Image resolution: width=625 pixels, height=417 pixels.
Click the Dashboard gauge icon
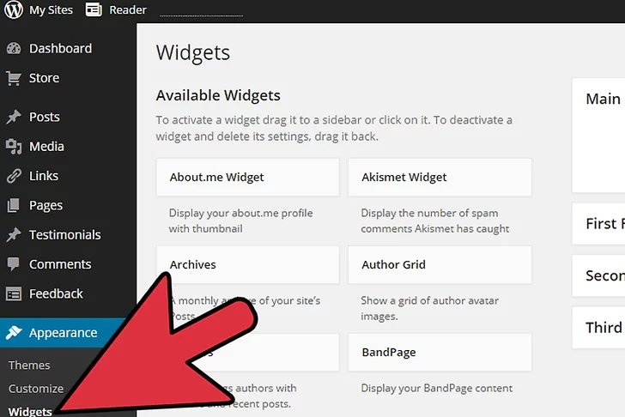click(x=14, y=49)
